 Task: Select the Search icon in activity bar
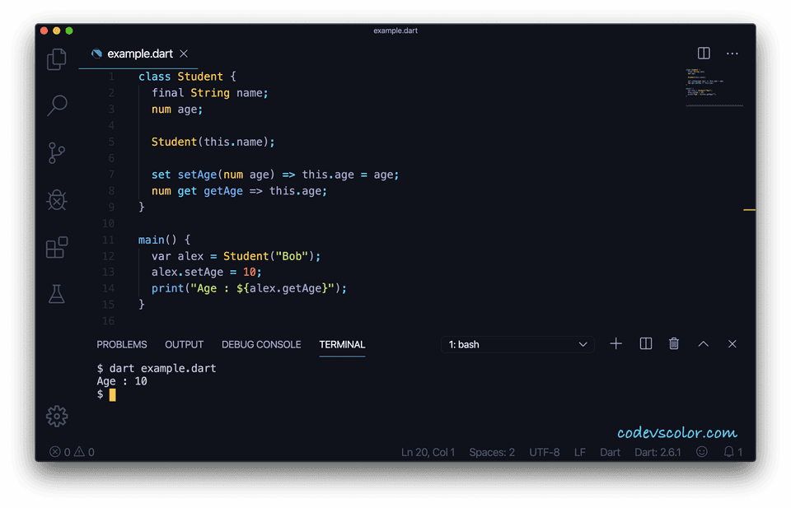pyautogui.click(x=57, y=105)
